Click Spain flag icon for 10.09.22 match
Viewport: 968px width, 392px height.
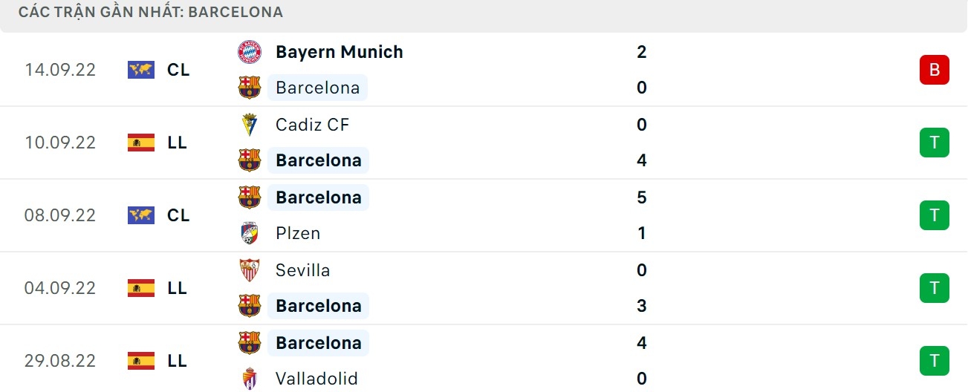141,143
